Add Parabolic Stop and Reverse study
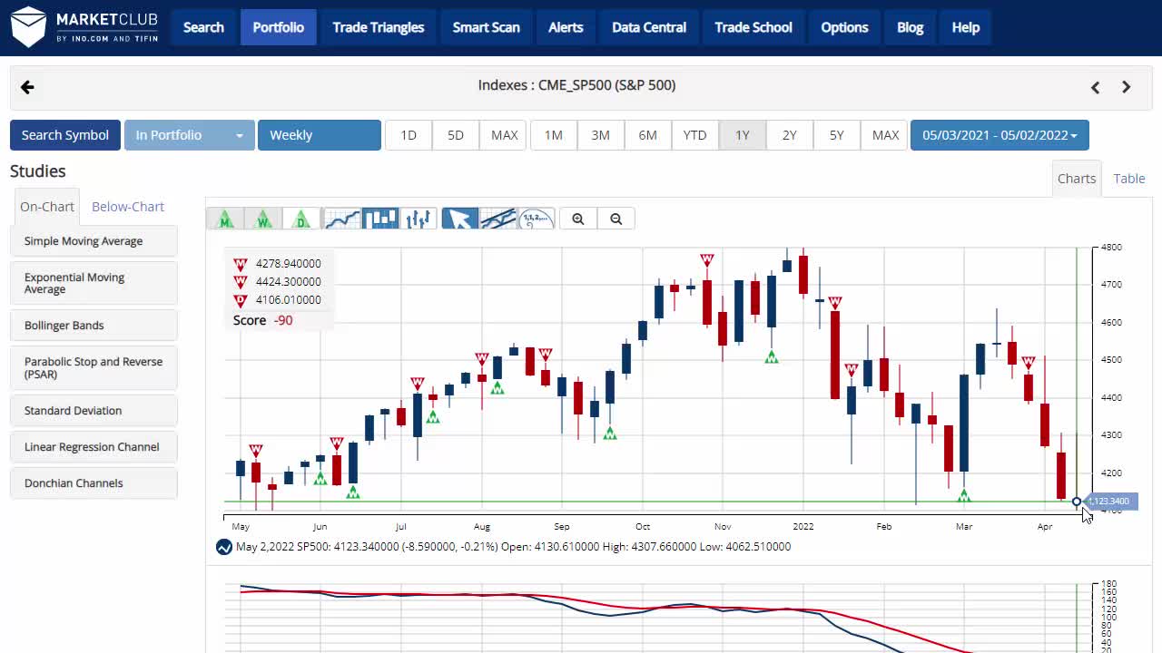This screenshot has width=1162, height=653. (x=94, y=368)
